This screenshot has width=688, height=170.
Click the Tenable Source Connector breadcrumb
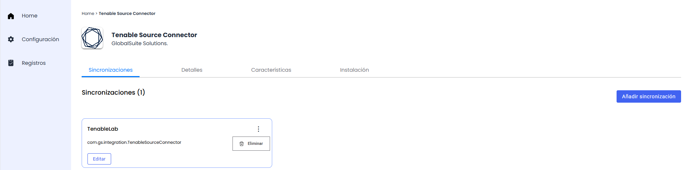point(127,13)
